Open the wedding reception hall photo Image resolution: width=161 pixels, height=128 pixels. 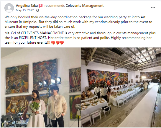coord(121,87)
